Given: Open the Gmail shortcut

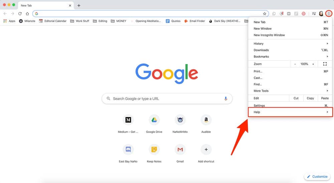Looking at the screenshot, I should [180, 153].
